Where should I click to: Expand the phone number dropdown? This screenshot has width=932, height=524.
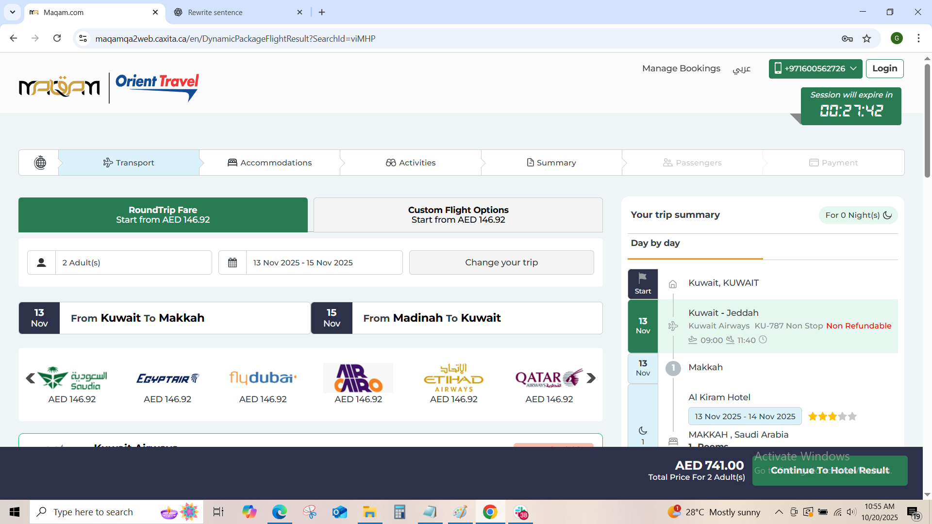tap(815, 69)
